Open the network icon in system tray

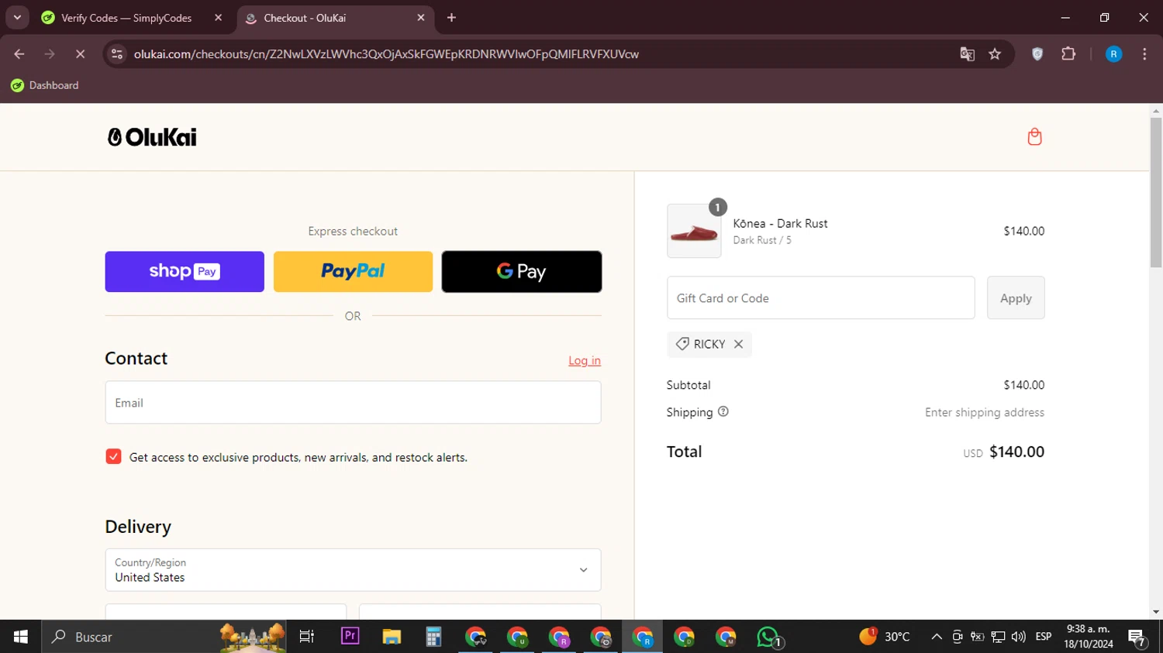[998, 637]
